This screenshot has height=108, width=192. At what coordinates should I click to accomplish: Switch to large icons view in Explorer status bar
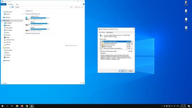[83, 83]
